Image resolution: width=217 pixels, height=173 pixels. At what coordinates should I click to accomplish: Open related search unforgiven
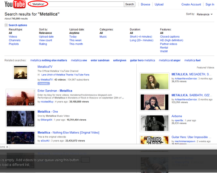(x=120, y=60)
